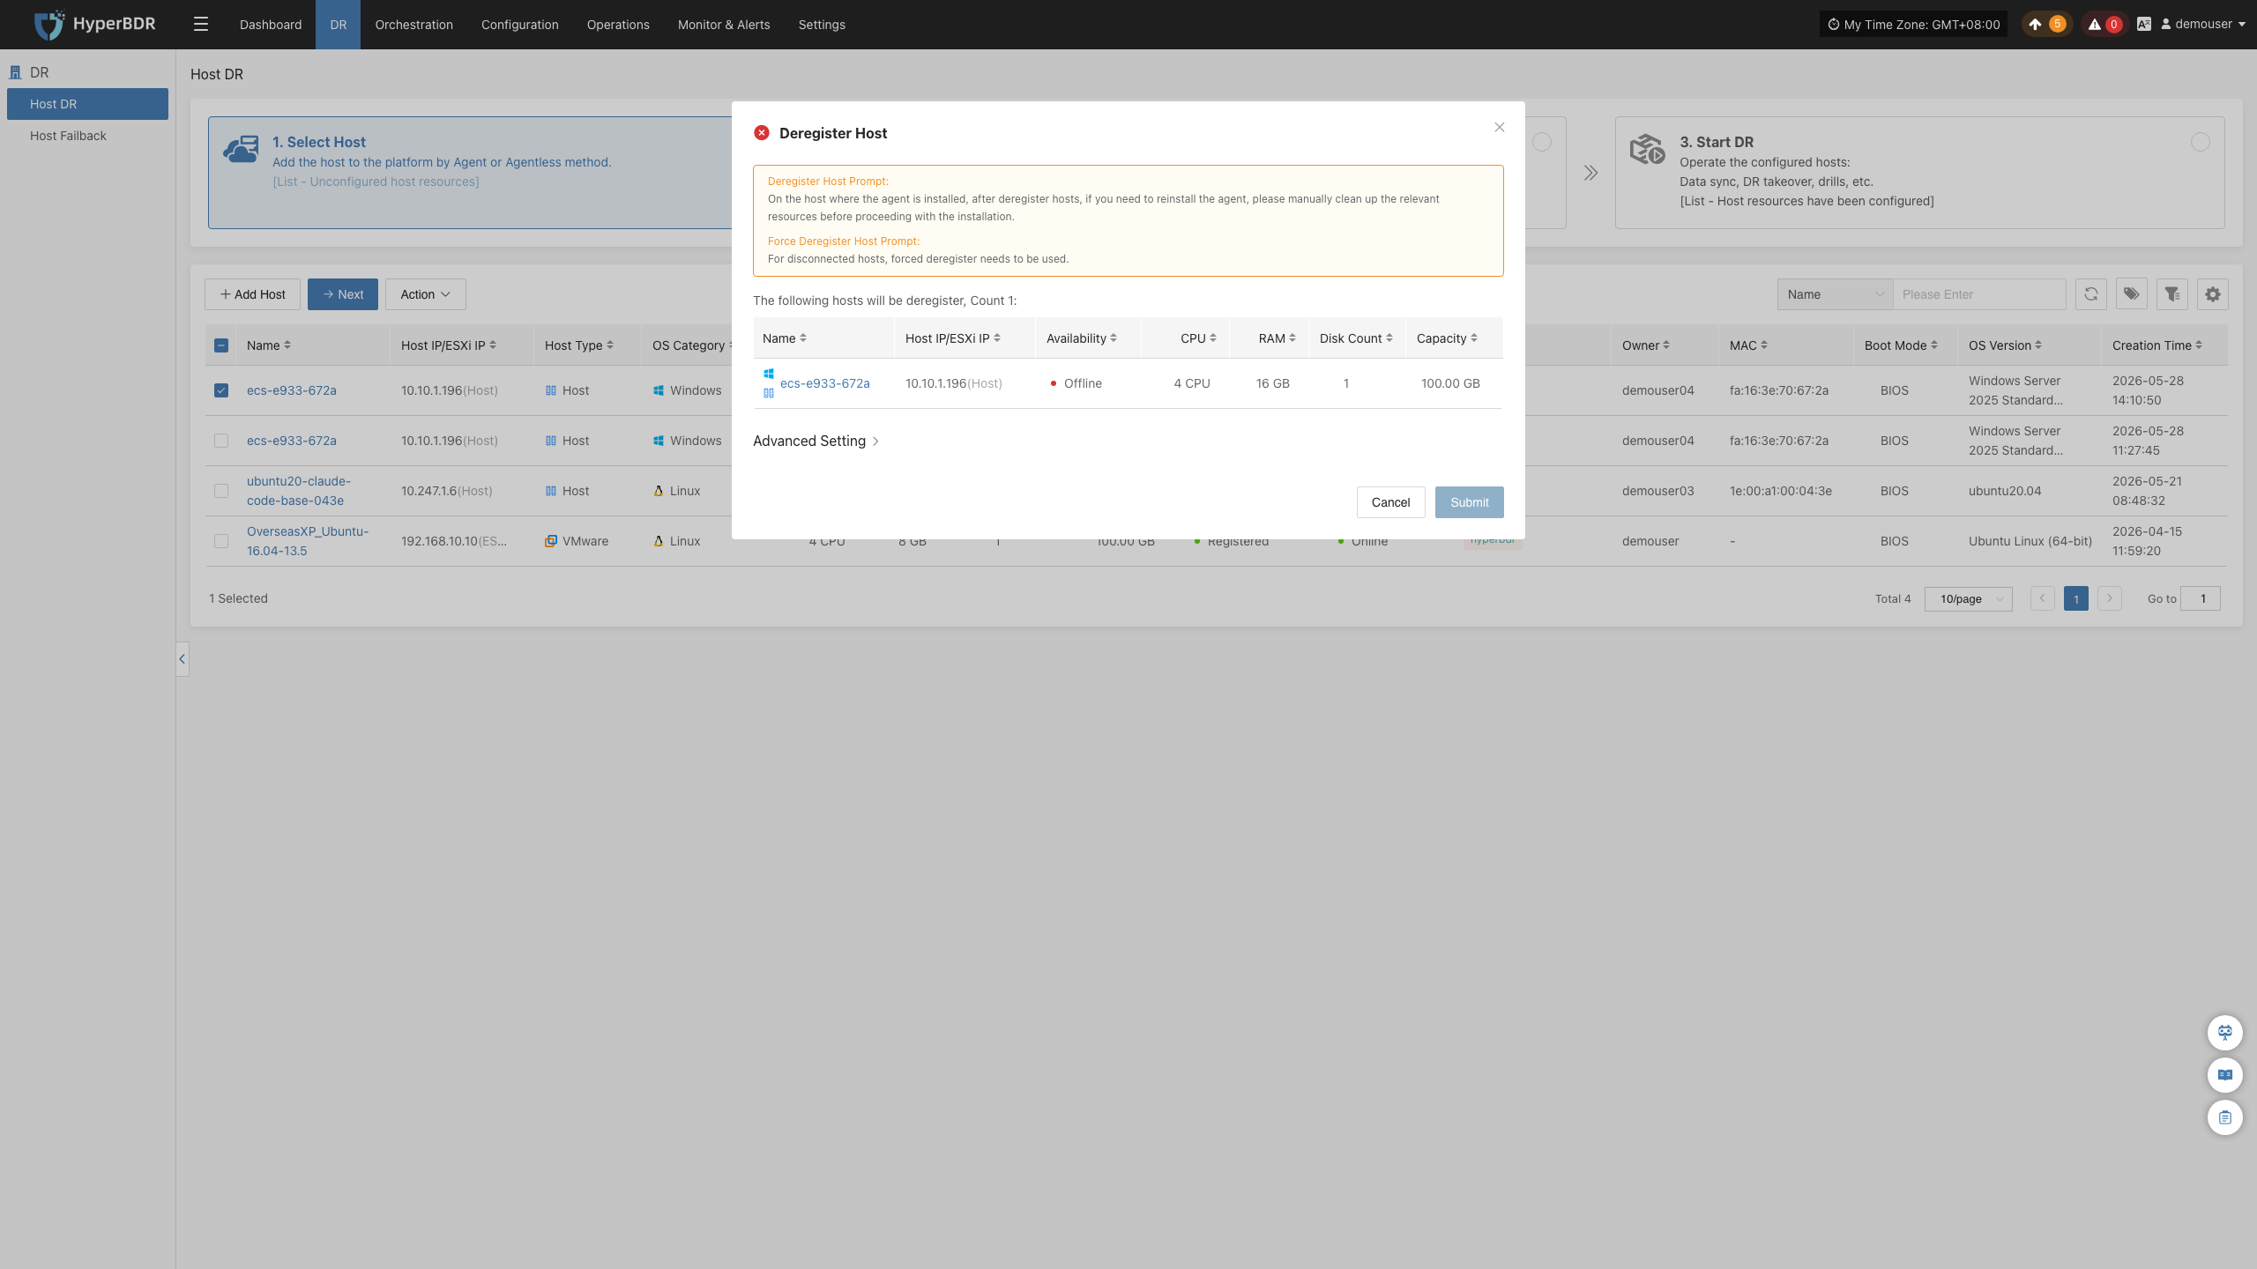The image size is (2257, 1269).
Task: Open the Name search field dropdown
Action: [x=1836, y=294]
